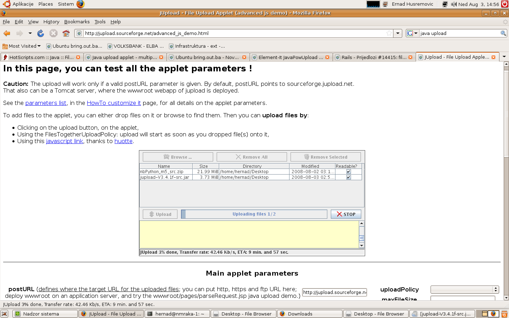Click the Uploading files 1/2 progress bar
The height and width of the screenshot is (318, 509).
[254, 214]
